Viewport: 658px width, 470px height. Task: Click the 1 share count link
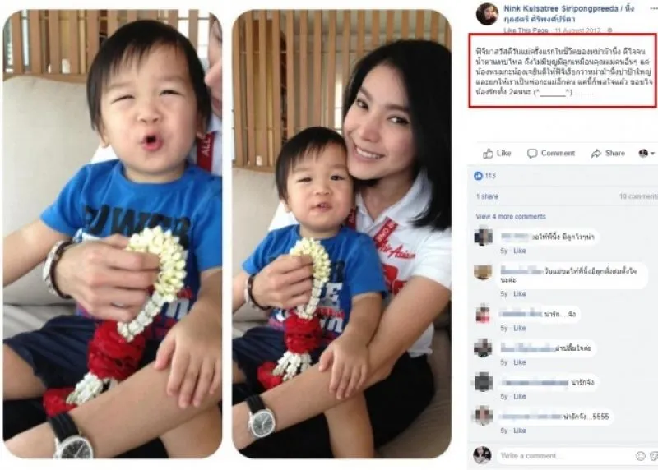(x=487, y=196)
